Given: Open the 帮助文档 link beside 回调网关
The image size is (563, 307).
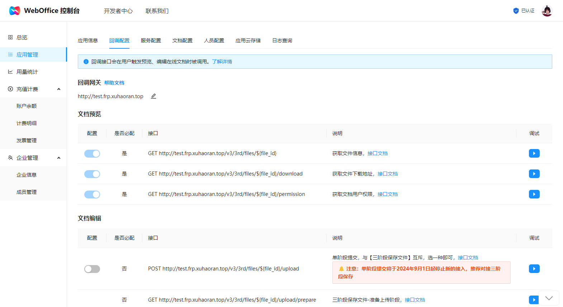Looking at the screenshot, I should click(114, 83).
